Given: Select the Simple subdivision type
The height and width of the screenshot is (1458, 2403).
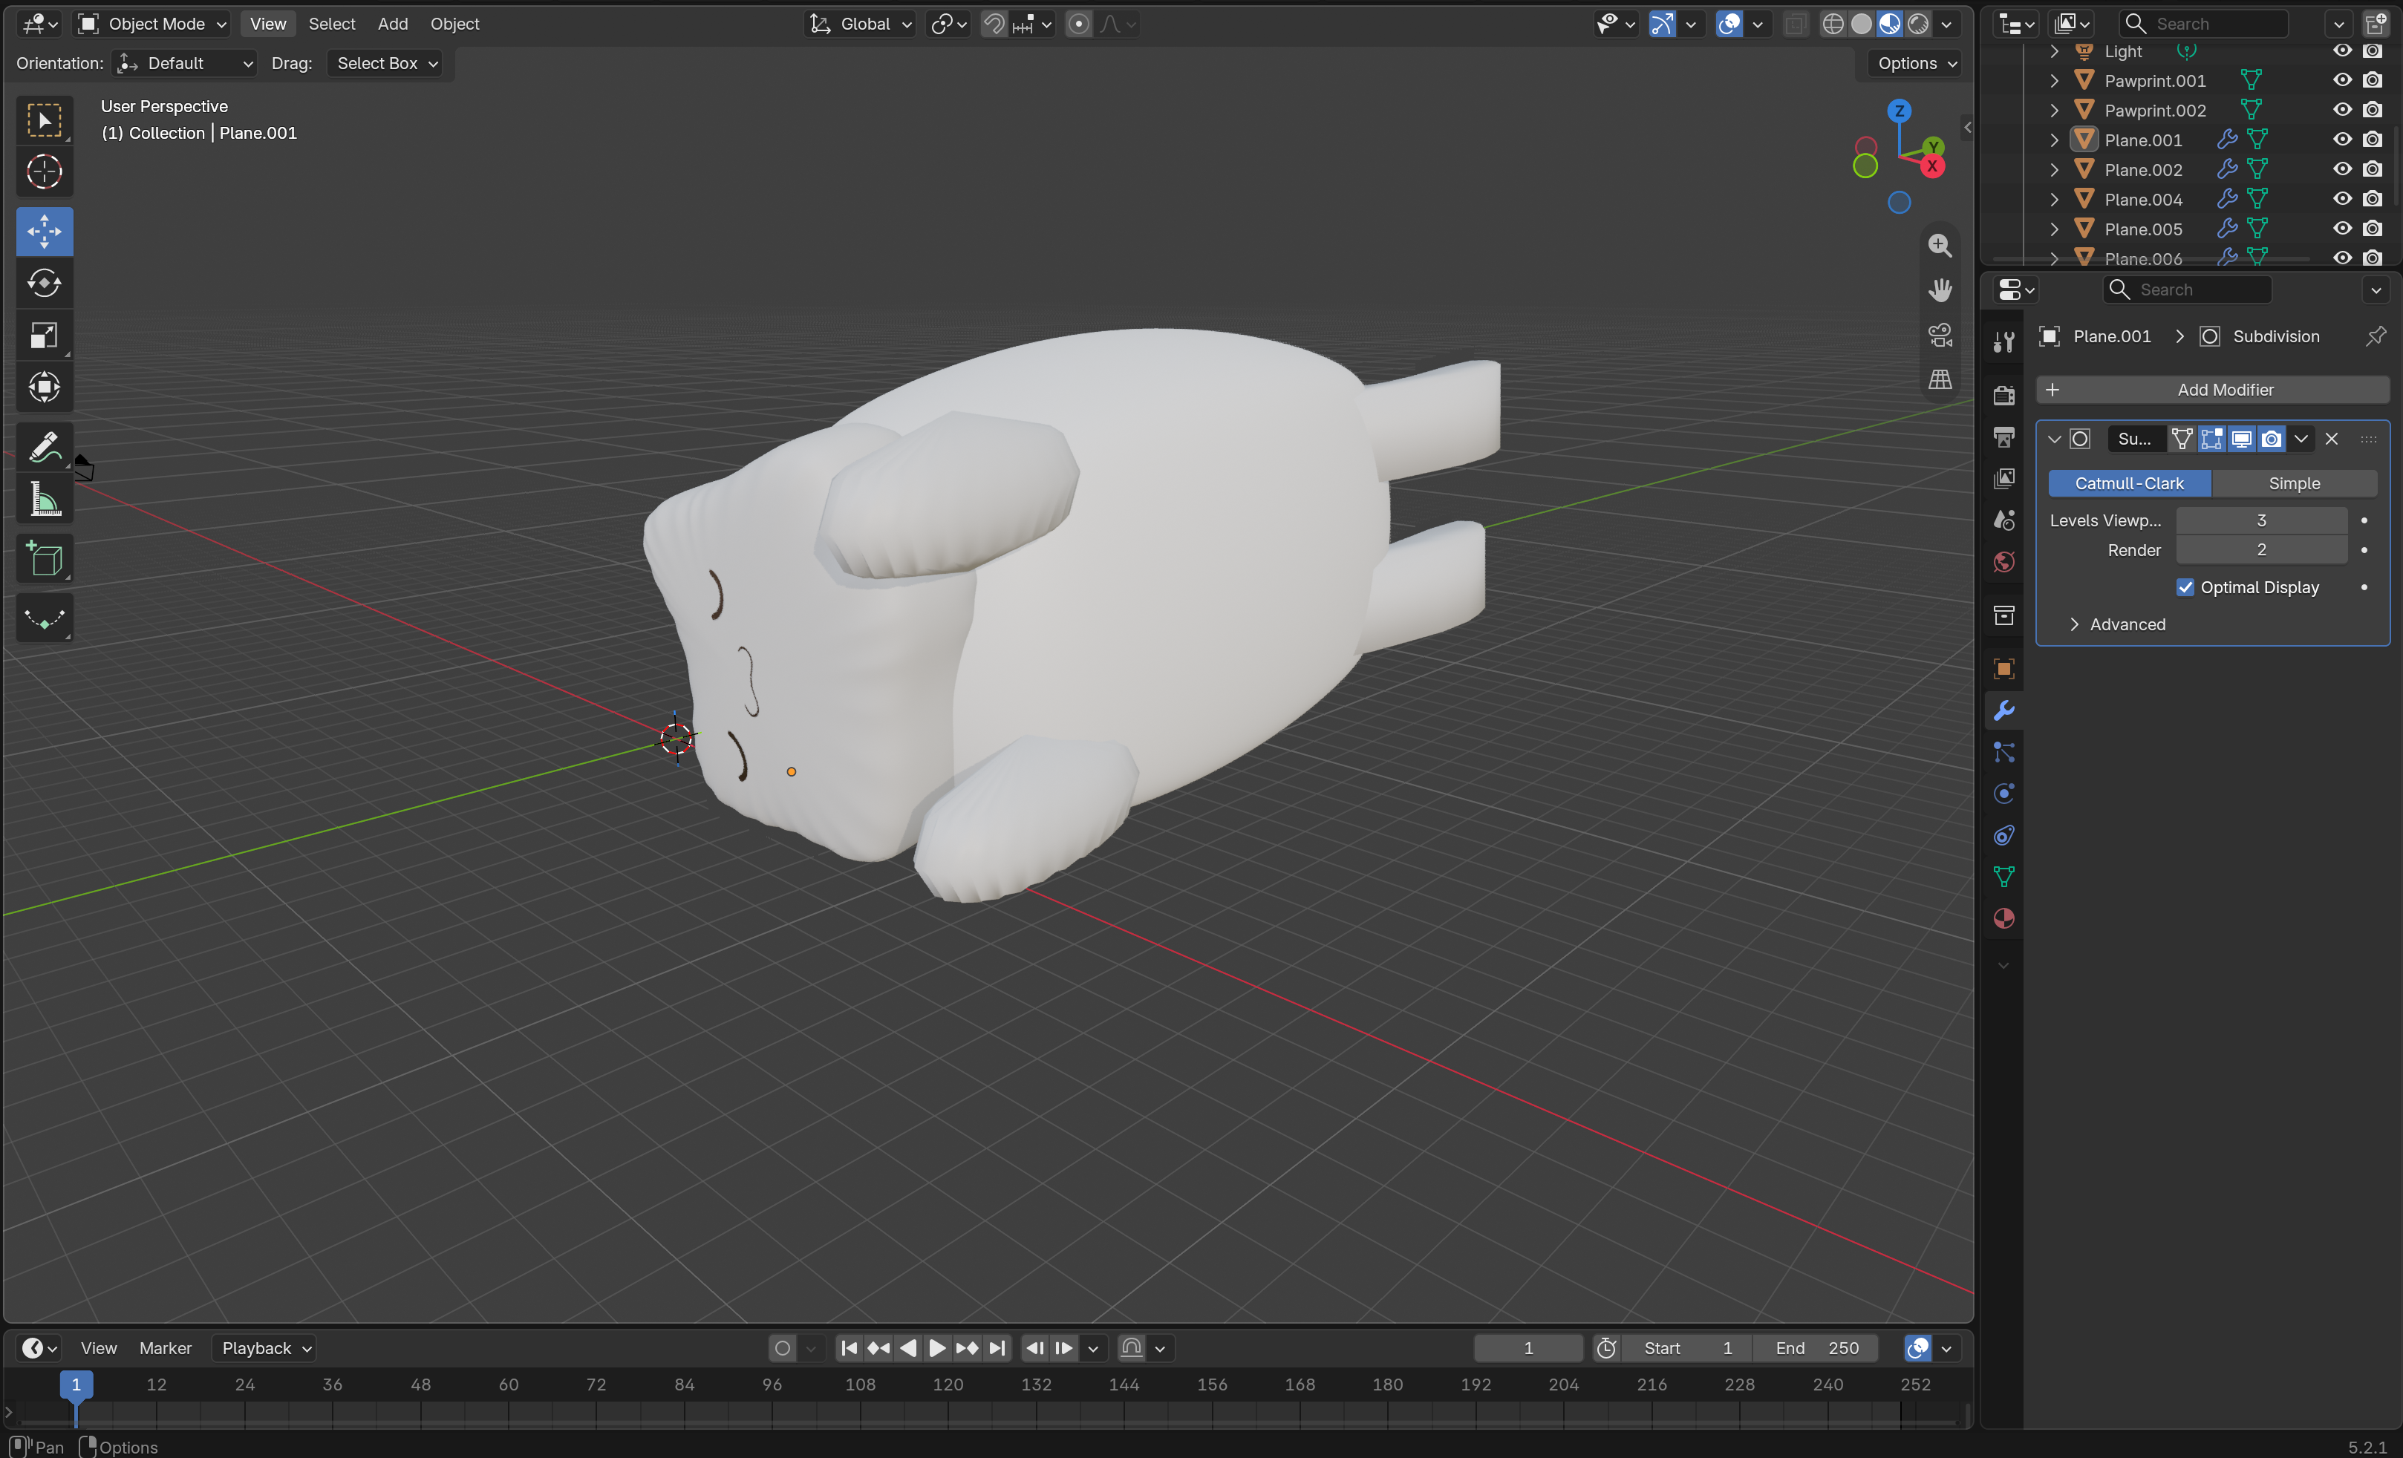Looking at the screenshot, I should click(x=2294, y=484).
